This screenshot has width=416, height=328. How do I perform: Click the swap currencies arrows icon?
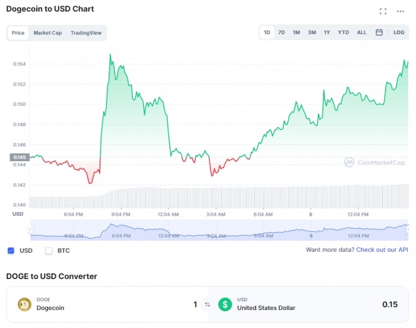click(207, 304)
